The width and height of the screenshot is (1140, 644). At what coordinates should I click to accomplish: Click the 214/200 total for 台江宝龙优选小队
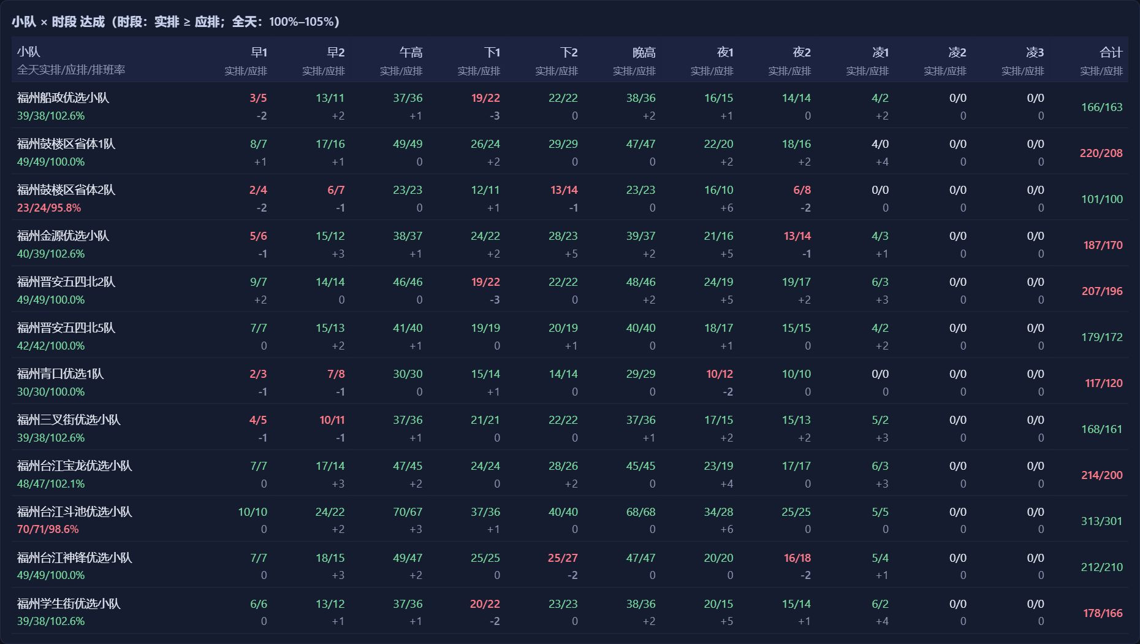(x=1102, y=475)
